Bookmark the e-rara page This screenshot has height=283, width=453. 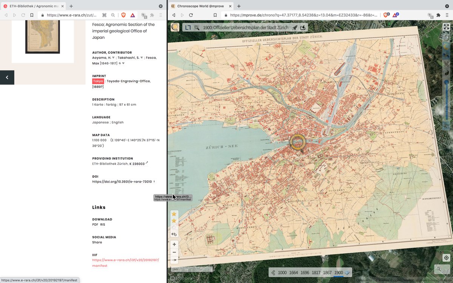click(32, 15)
